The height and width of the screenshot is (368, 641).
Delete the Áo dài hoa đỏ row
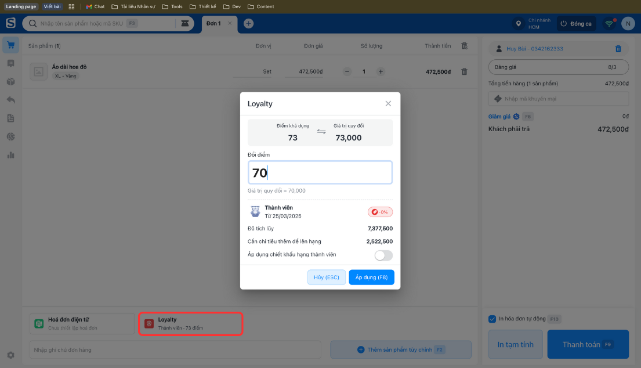click(x=465, y=71)
